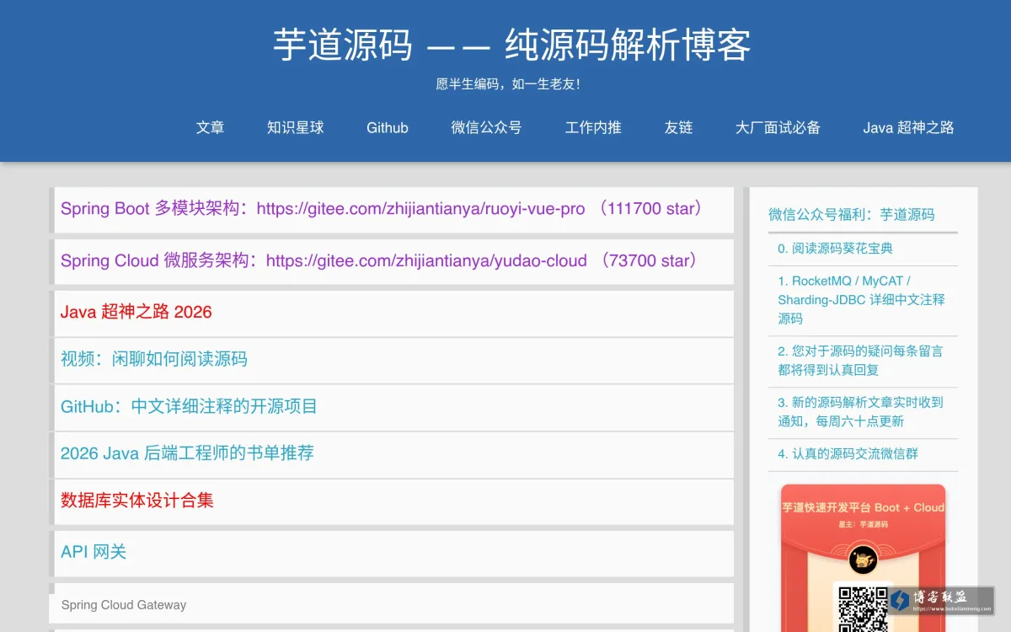The image size is (1011, 632).
Task: Open sidebar item 4. 认真的源码交流微信群
Action: [848, 453]
